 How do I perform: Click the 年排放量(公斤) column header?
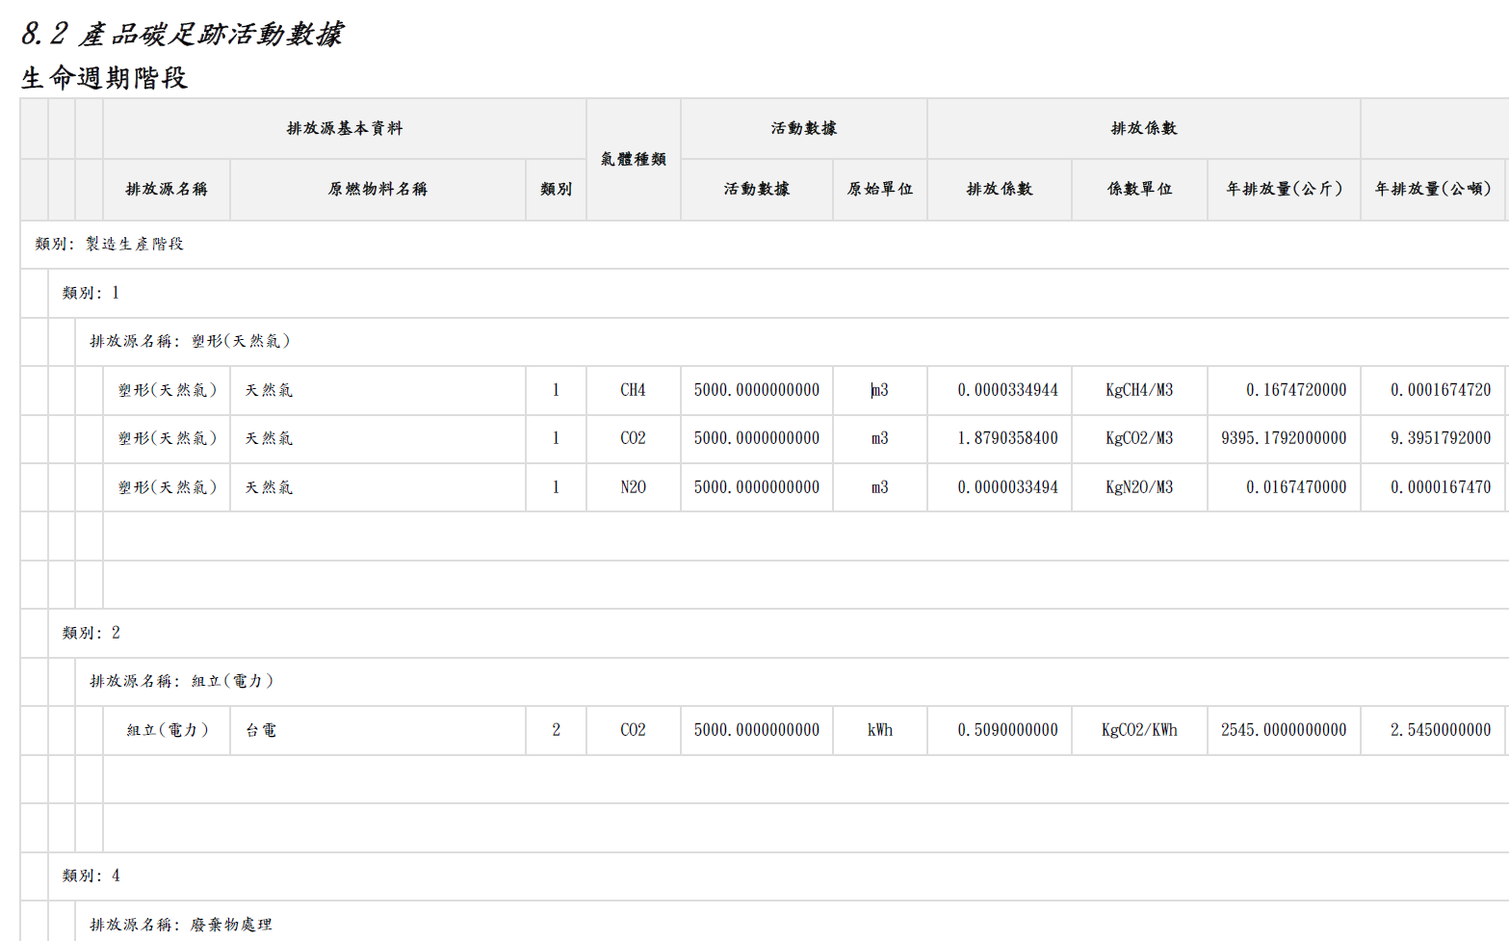[1284, 189]
